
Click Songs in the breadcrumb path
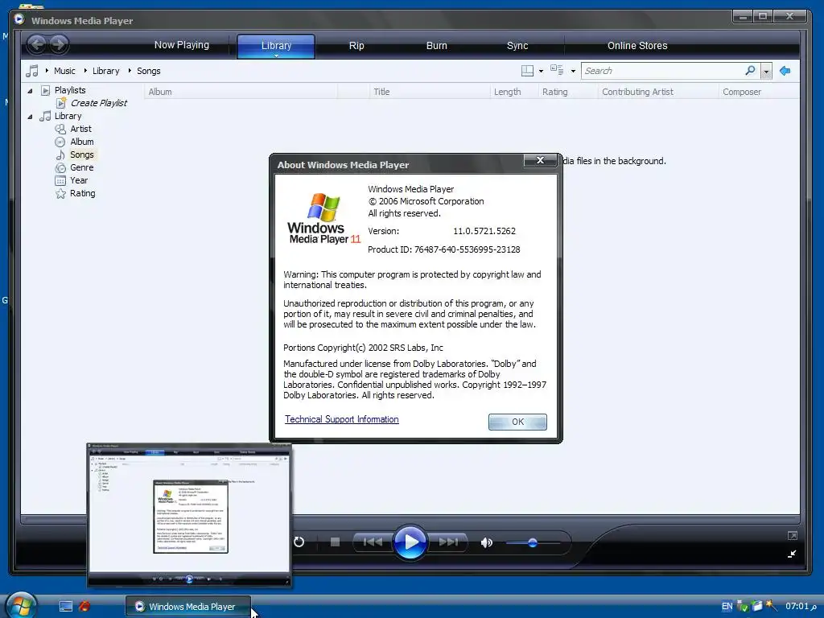(x=149, y=71)
